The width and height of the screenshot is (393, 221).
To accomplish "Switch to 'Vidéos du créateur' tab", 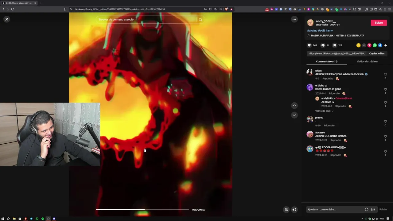I will [x=367, y=61].
